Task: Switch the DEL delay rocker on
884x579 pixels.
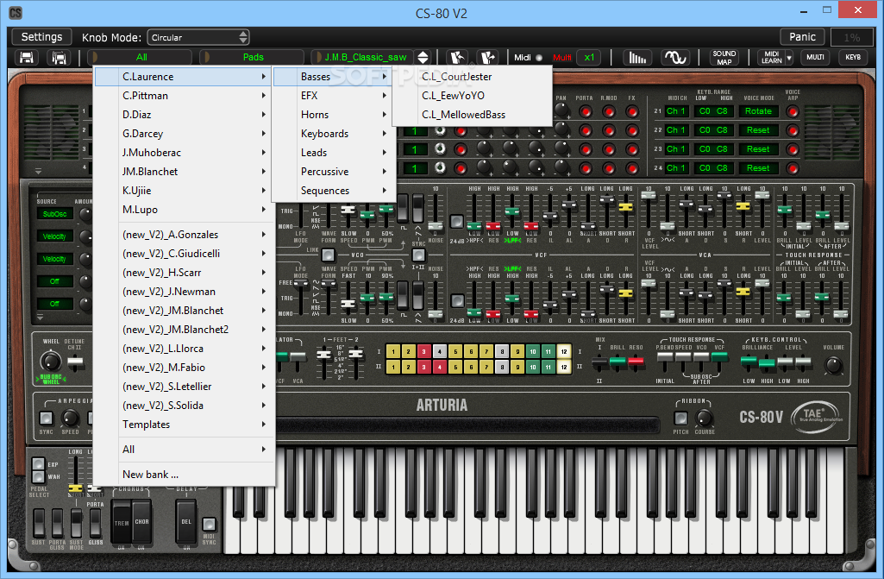Action: 186,522
